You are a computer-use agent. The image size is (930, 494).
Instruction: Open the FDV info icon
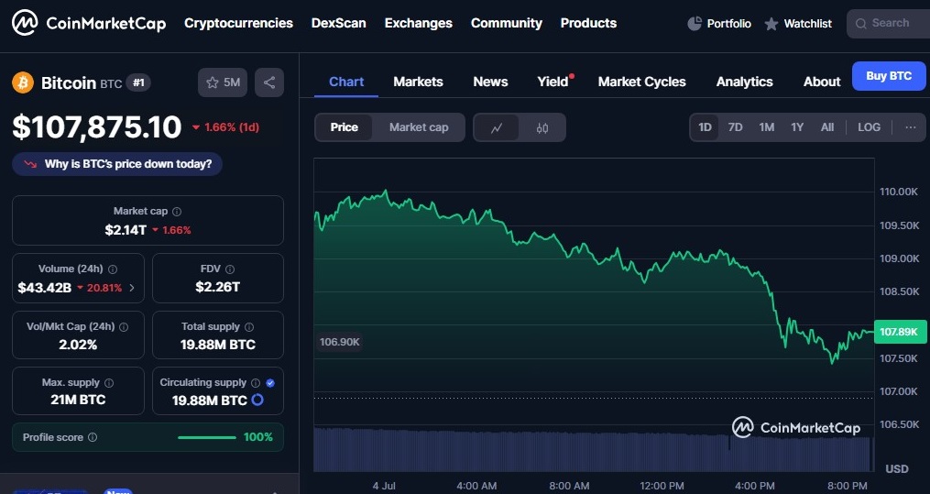click(230, 269)
